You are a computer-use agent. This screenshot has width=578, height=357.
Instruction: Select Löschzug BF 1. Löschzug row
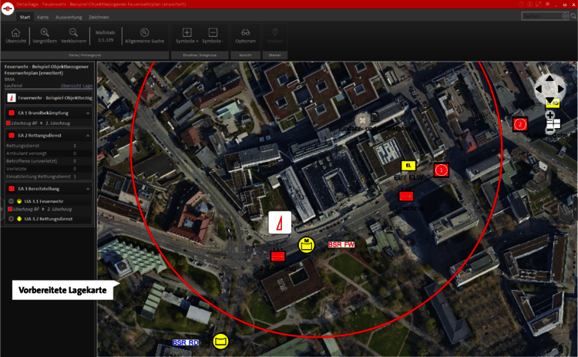[49, 123]
